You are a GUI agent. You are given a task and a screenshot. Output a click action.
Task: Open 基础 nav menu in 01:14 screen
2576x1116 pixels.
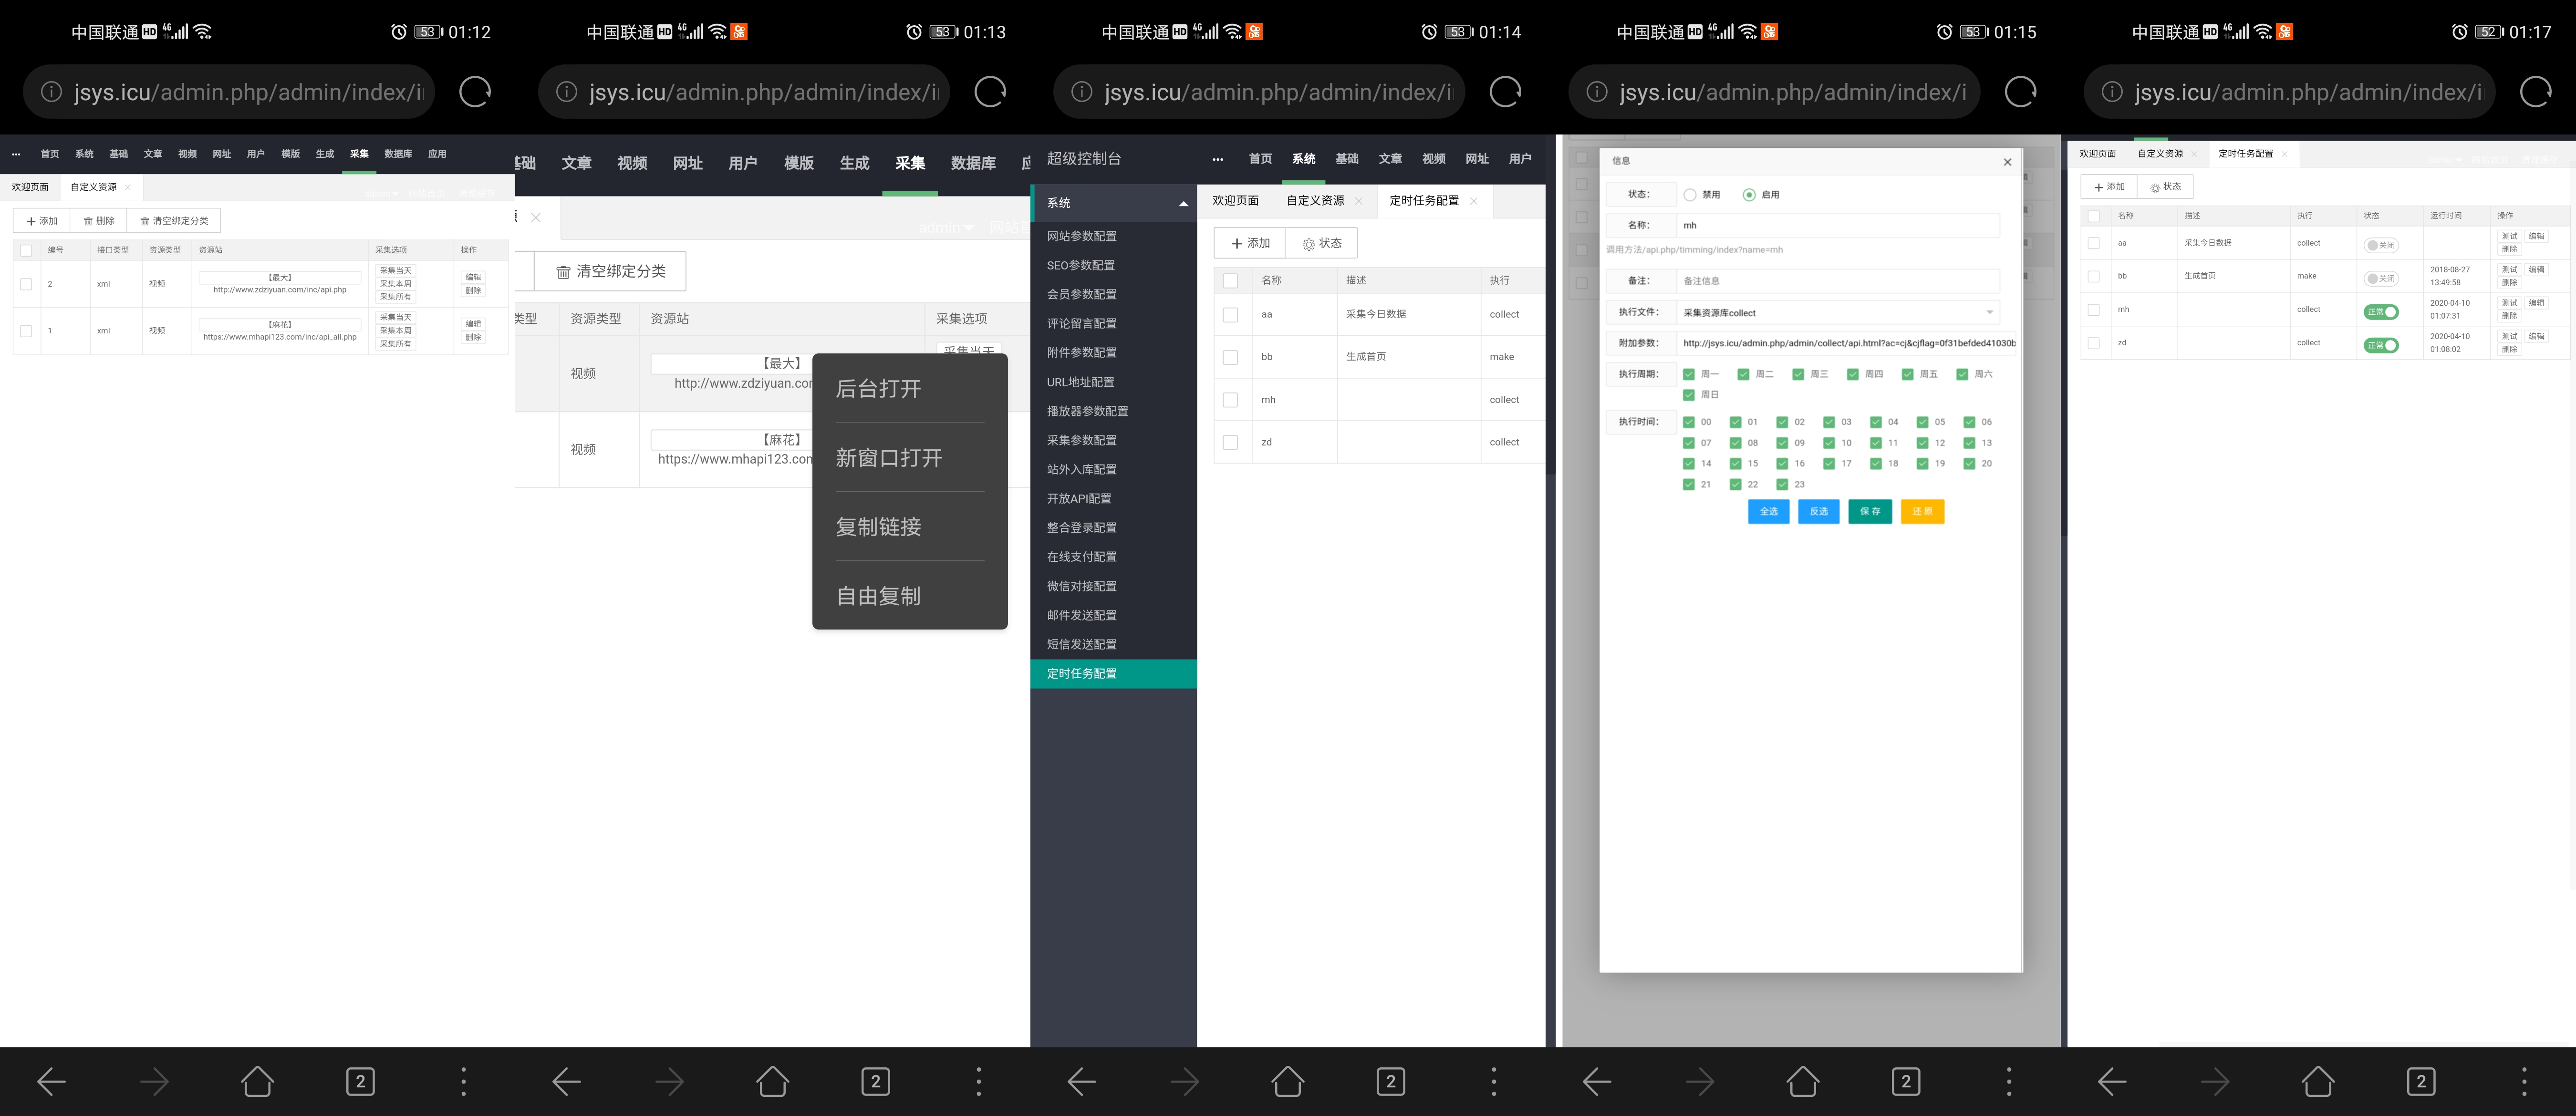click(1347, 159)
